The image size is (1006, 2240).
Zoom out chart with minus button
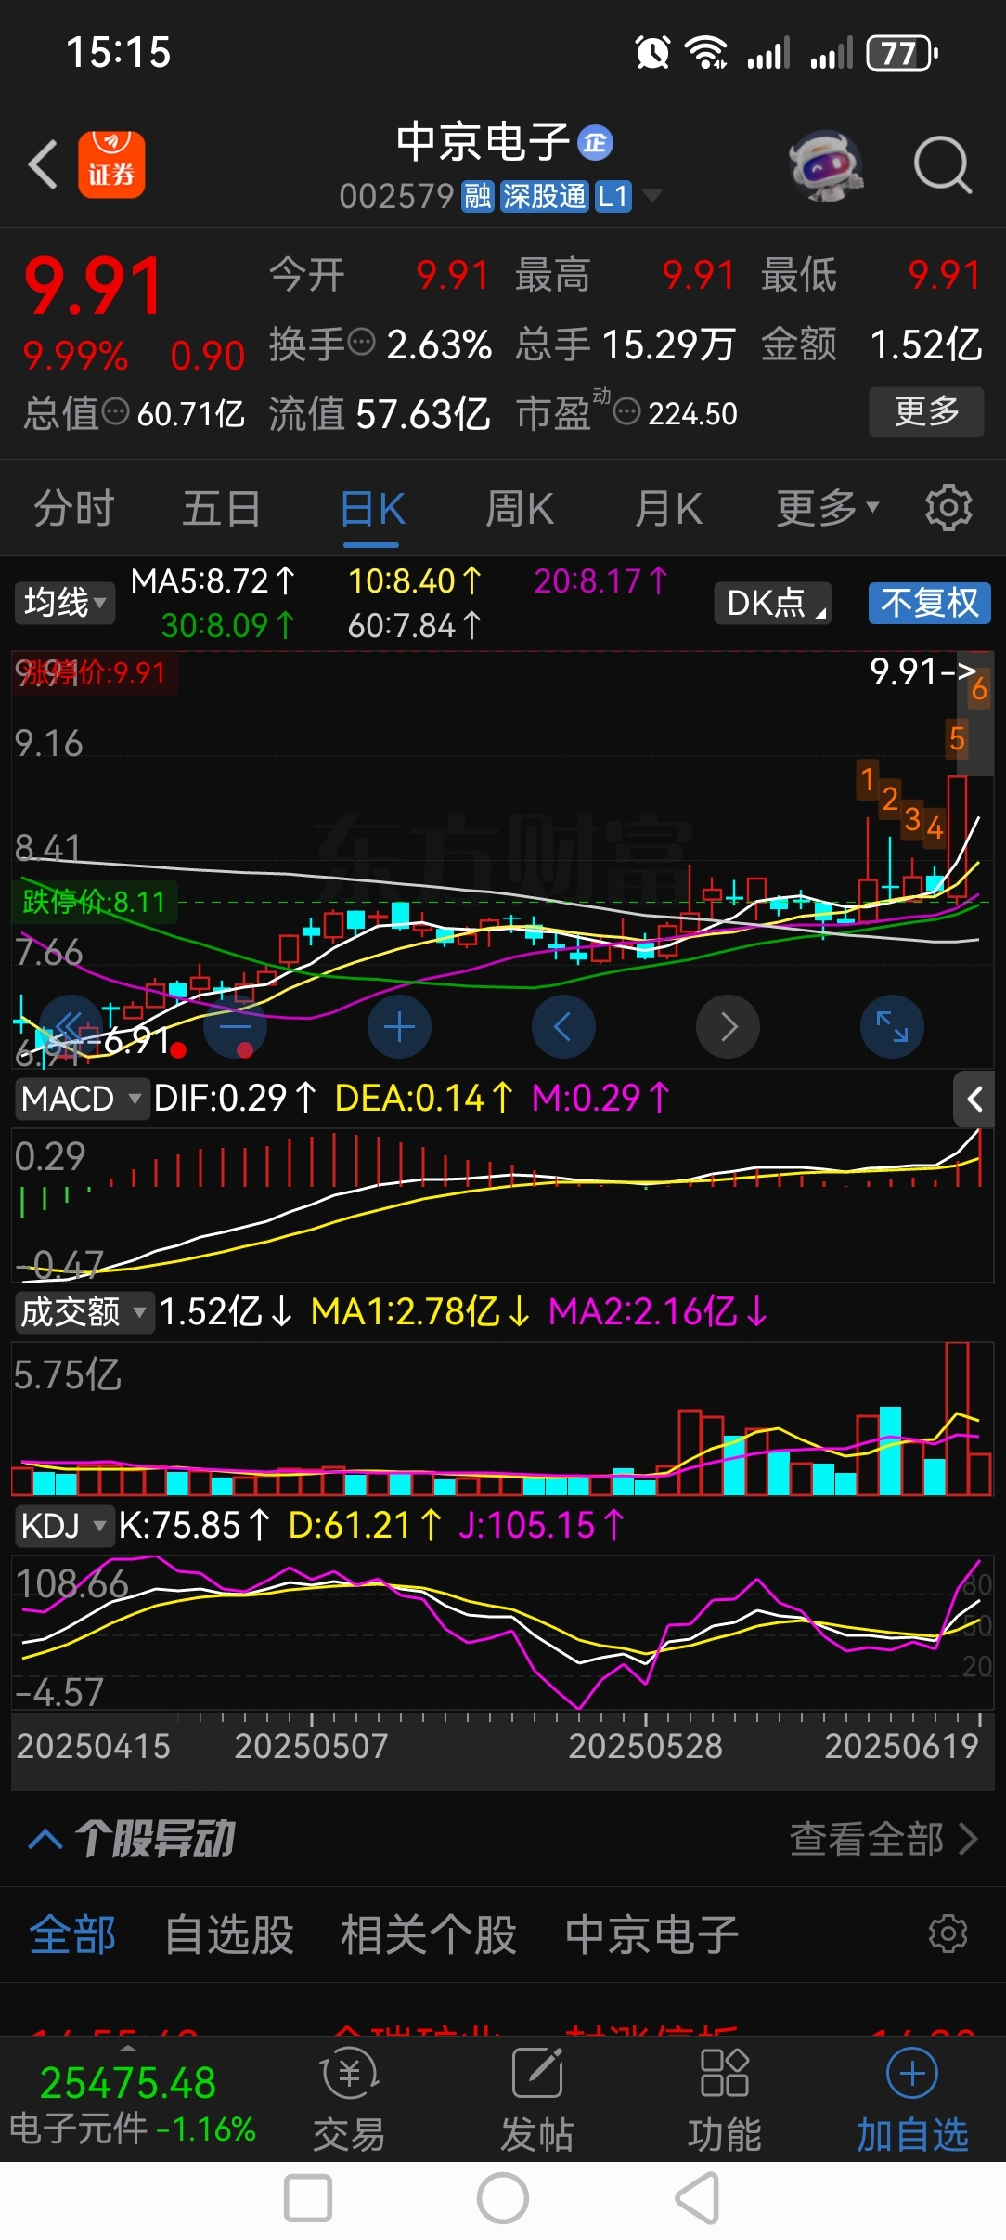tap(236, 1026)
